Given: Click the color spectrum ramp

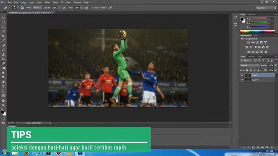Looking at the screenshot, I should pyautogui.click(x=257, y=32).
